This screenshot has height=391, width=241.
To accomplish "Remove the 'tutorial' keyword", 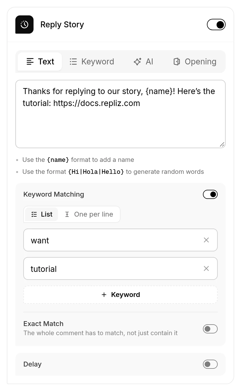I will coord(206,268).
